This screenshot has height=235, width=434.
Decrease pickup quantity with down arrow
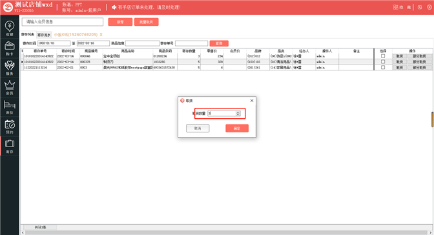238,114
